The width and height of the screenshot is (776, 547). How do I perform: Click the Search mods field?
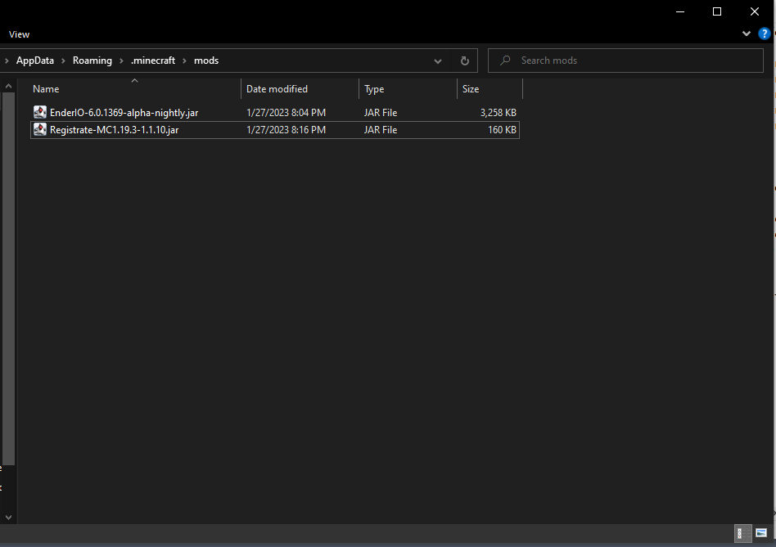click(x=625, y=61)
